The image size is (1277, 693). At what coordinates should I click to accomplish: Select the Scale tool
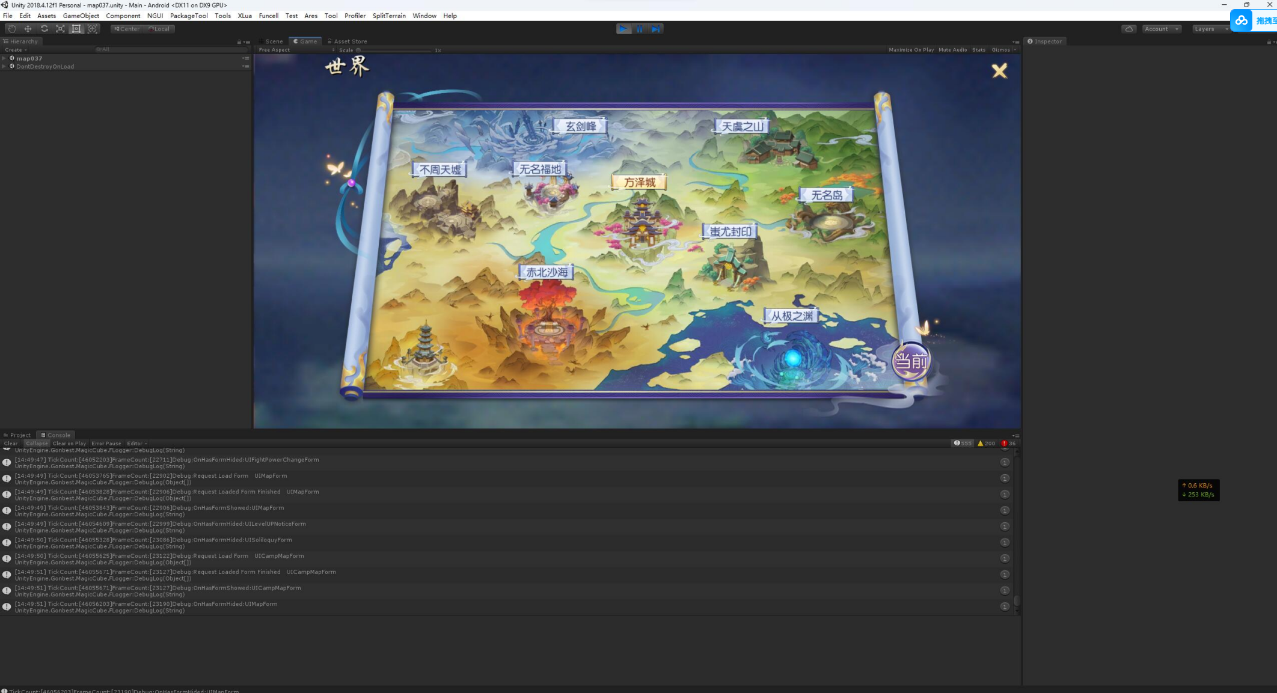60,29
